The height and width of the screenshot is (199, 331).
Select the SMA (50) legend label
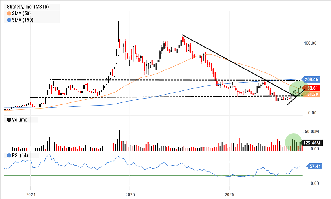[x=21, y=14]
